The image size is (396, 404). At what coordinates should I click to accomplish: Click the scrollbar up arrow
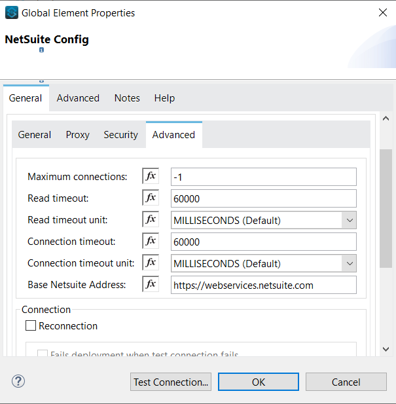(x=386, y=119)
